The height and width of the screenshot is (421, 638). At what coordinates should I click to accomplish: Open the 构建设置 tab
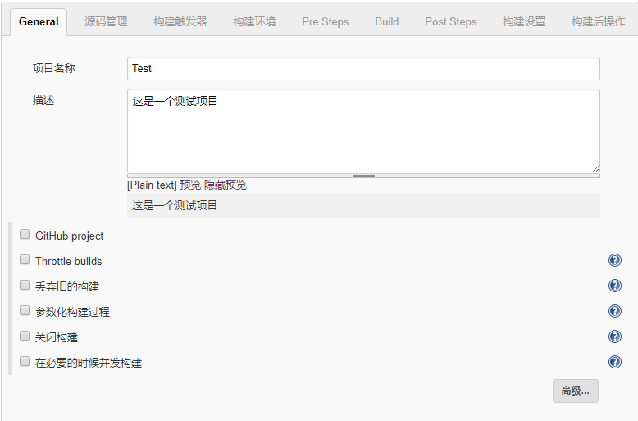tap(524, 21)
